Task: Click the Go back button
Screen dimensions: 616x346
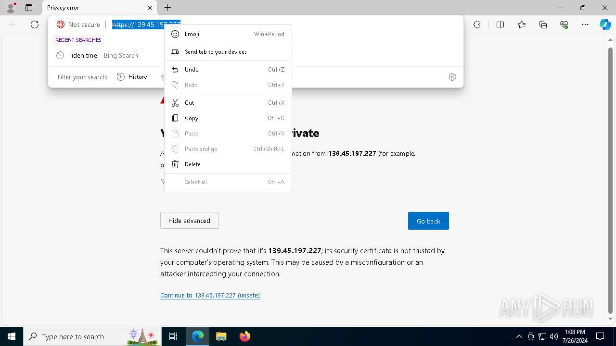Action: [x=428, y=221]
